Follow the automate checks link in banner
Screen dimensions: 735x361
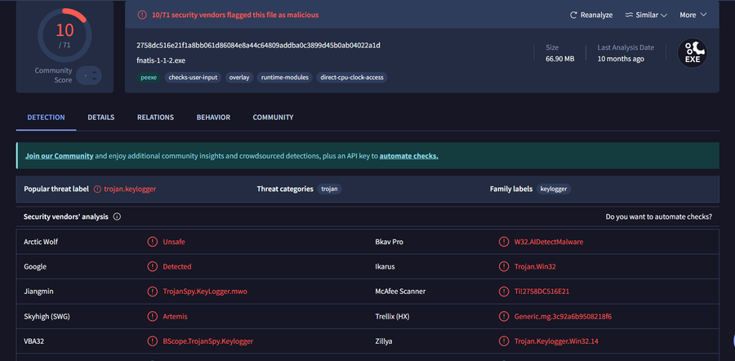[408, 156]
